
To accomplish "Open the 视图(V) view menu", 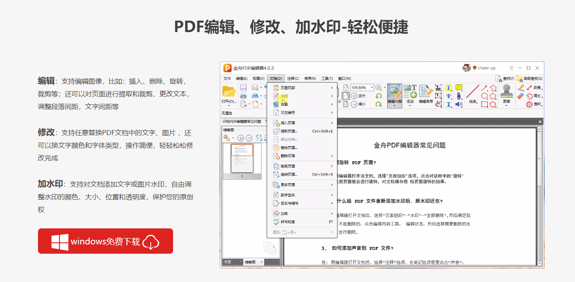I will [258, 79].
